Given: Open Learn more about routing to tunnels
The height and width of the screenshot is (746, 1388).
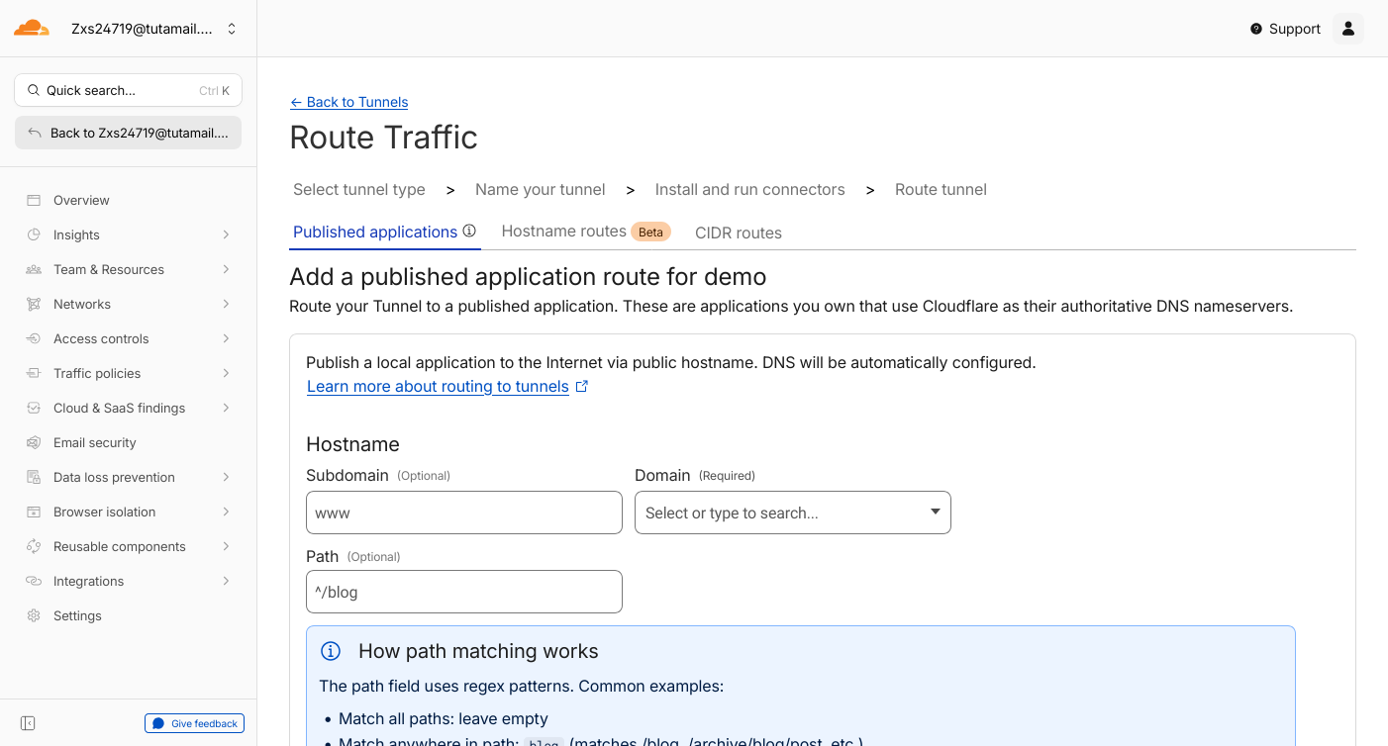Looking at the screenshot, I should coord(438,386).
